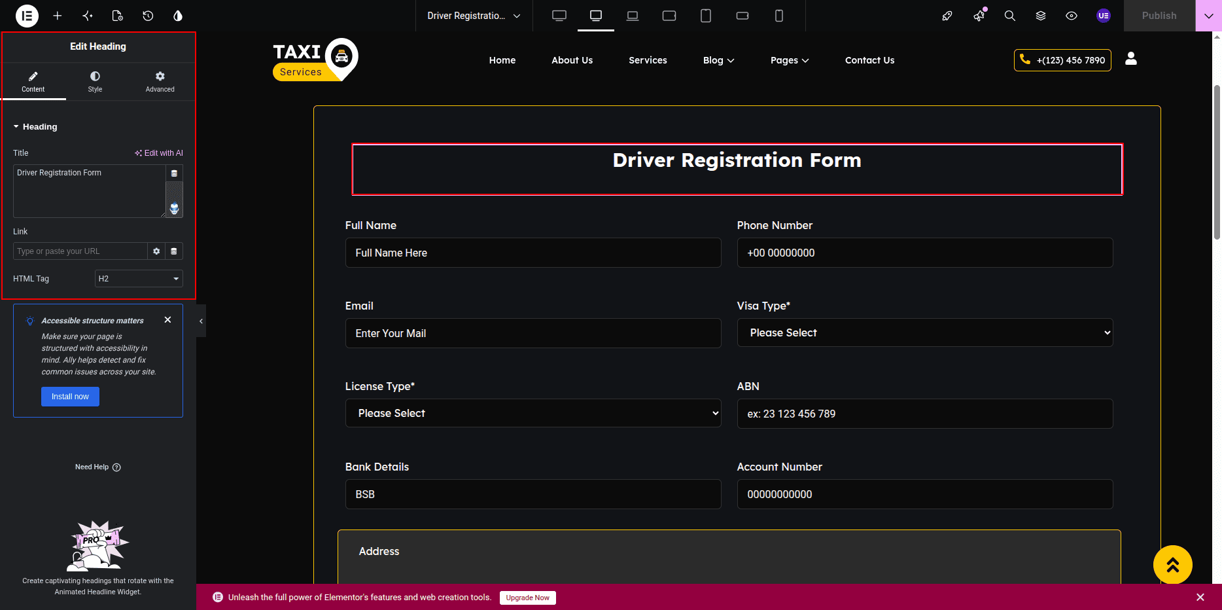1222x610 pixels.
Task: Switch to Laptop responsive view icon
Action: coord(633,16)
